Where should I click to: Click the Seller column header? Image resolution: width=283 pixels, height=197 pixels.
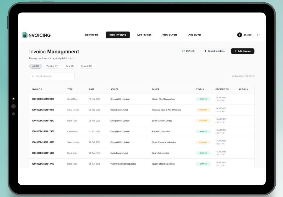tap(115, 89)
